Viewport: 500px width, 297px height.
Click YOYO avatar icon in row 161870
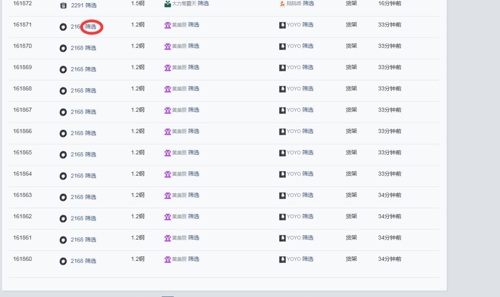tap(282, 47)
